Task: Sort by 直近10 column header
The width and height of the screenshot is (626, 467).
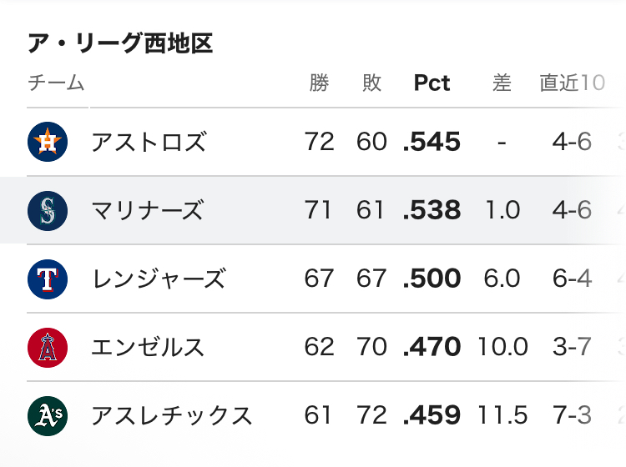Action: pyautogui.click(x=572, y=83)
